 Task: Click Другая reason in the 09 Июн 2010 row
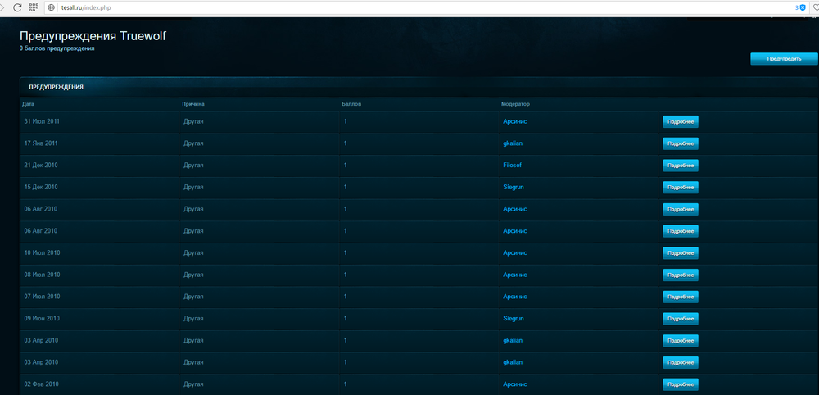tap(193, 319)
